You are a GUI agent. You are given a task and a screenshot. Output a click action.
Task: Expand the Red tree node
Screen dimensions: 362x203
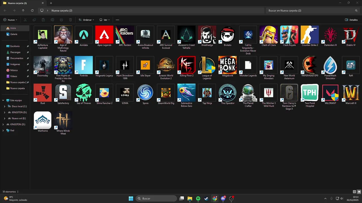pos(3,131)
